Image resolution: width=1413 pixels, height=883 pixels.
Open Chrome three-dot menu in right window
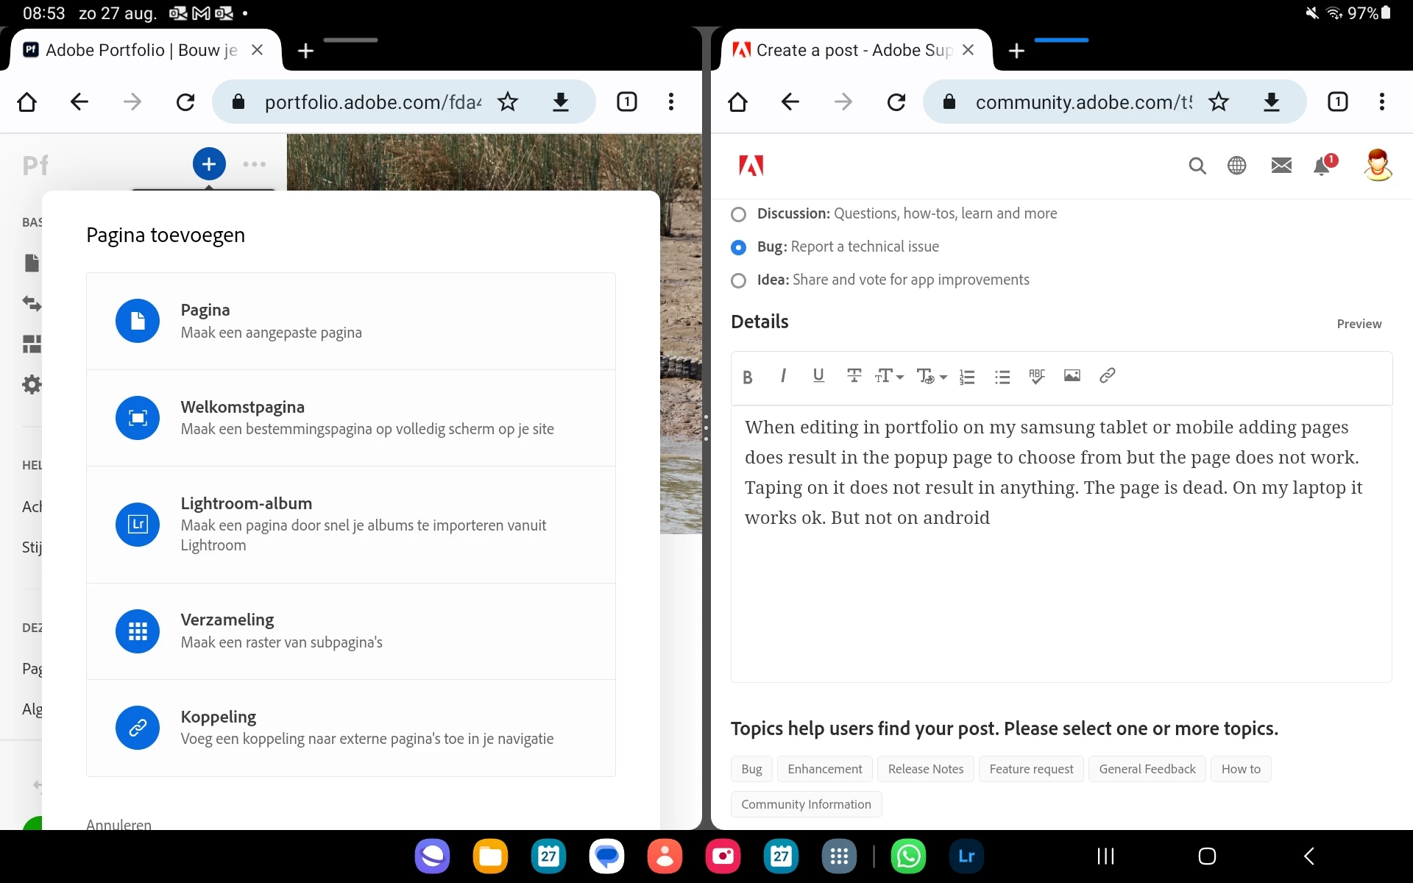click(1381, 102)
